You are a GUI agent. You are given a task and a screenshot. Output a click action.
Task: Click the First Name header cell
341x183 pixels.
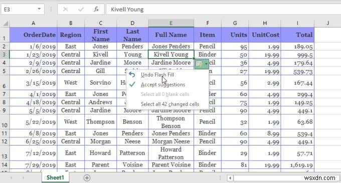coord(100,34)
